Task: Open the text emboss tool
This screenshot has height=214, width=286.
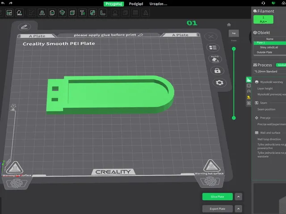Action: tap(82, 13)
